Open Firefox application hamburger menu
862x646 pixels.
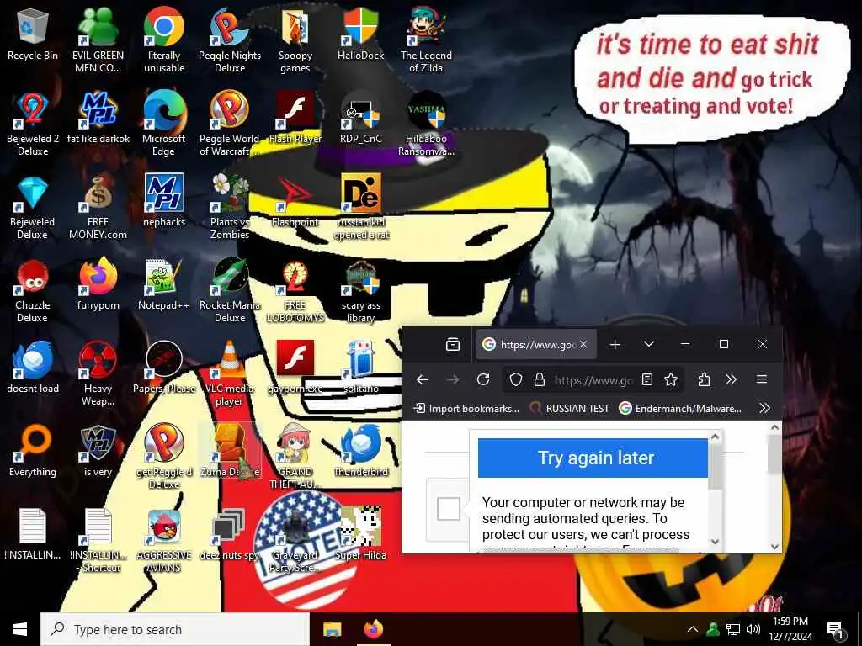[761, 379]
